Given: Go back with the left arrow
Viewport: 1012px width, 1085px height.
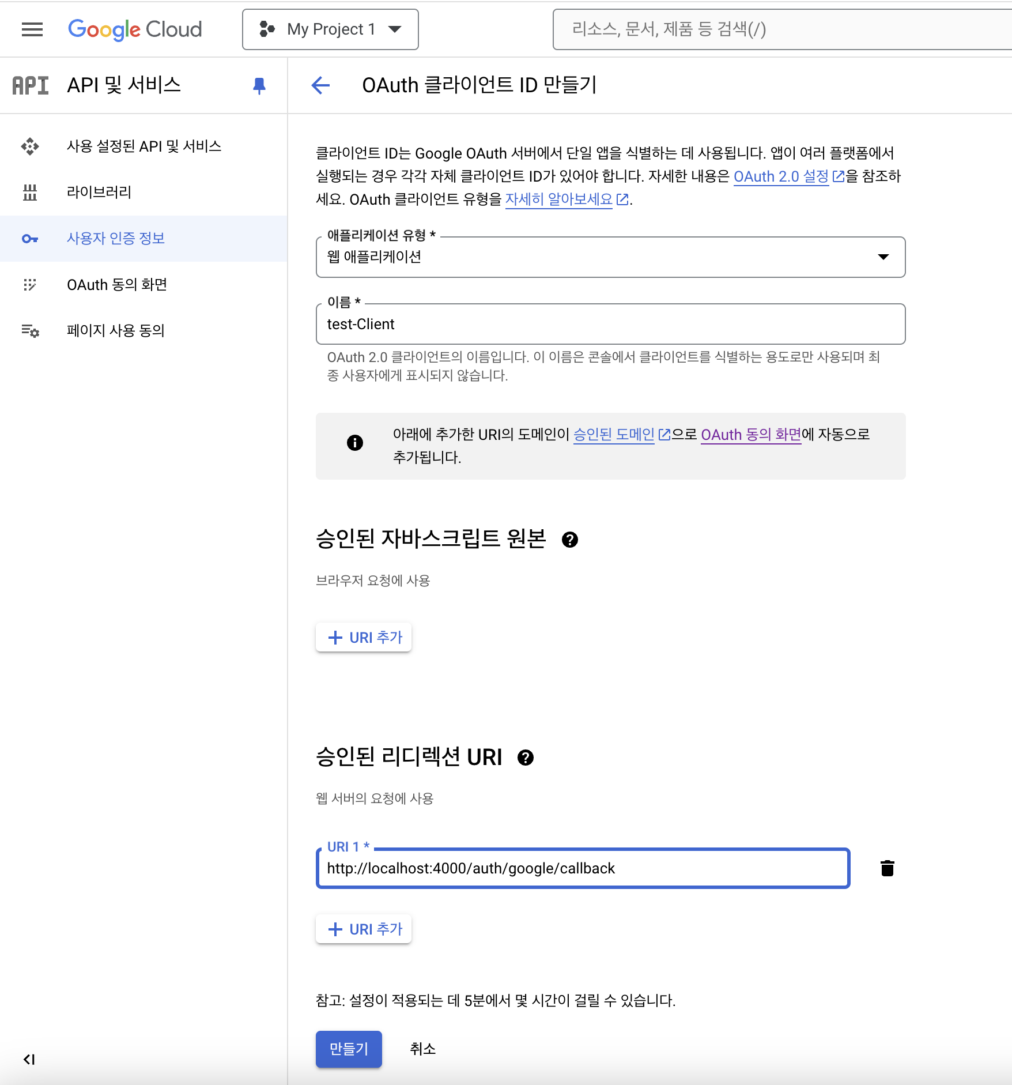Looking at the screenshot, I should [x=320, y=85].
